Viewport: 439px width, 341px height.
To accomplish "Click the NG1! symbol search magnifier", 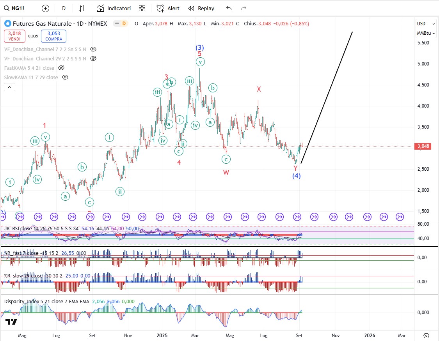I will coord(7,8).
